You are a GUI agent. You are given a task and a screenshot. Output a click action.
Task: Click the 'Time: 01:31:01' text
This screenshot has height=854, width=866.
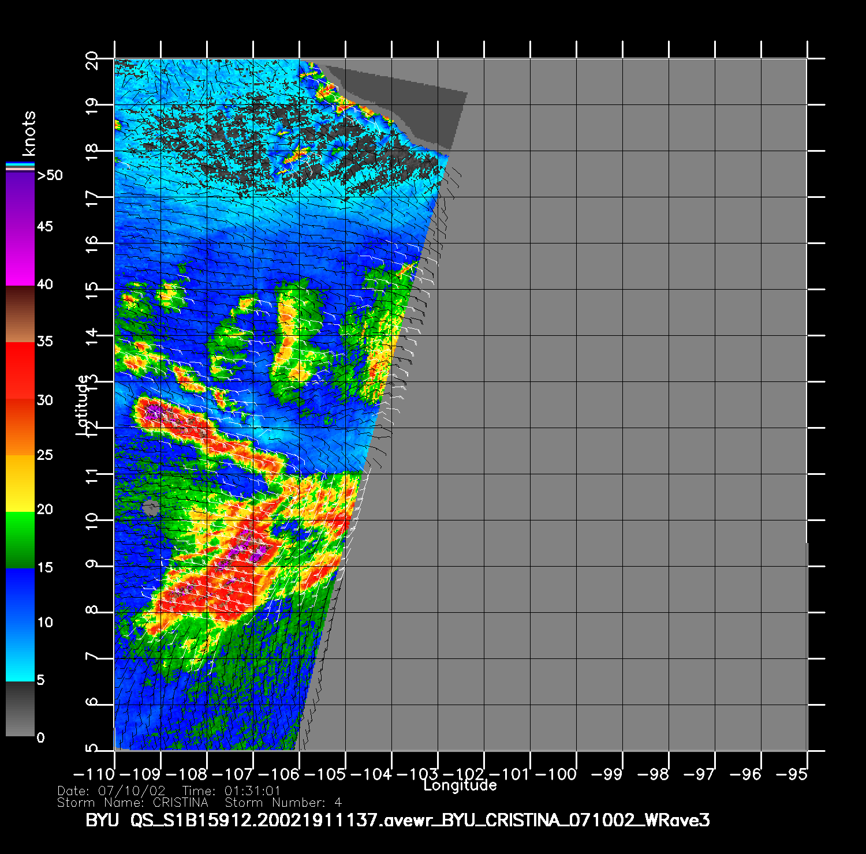tap(231, 791)
